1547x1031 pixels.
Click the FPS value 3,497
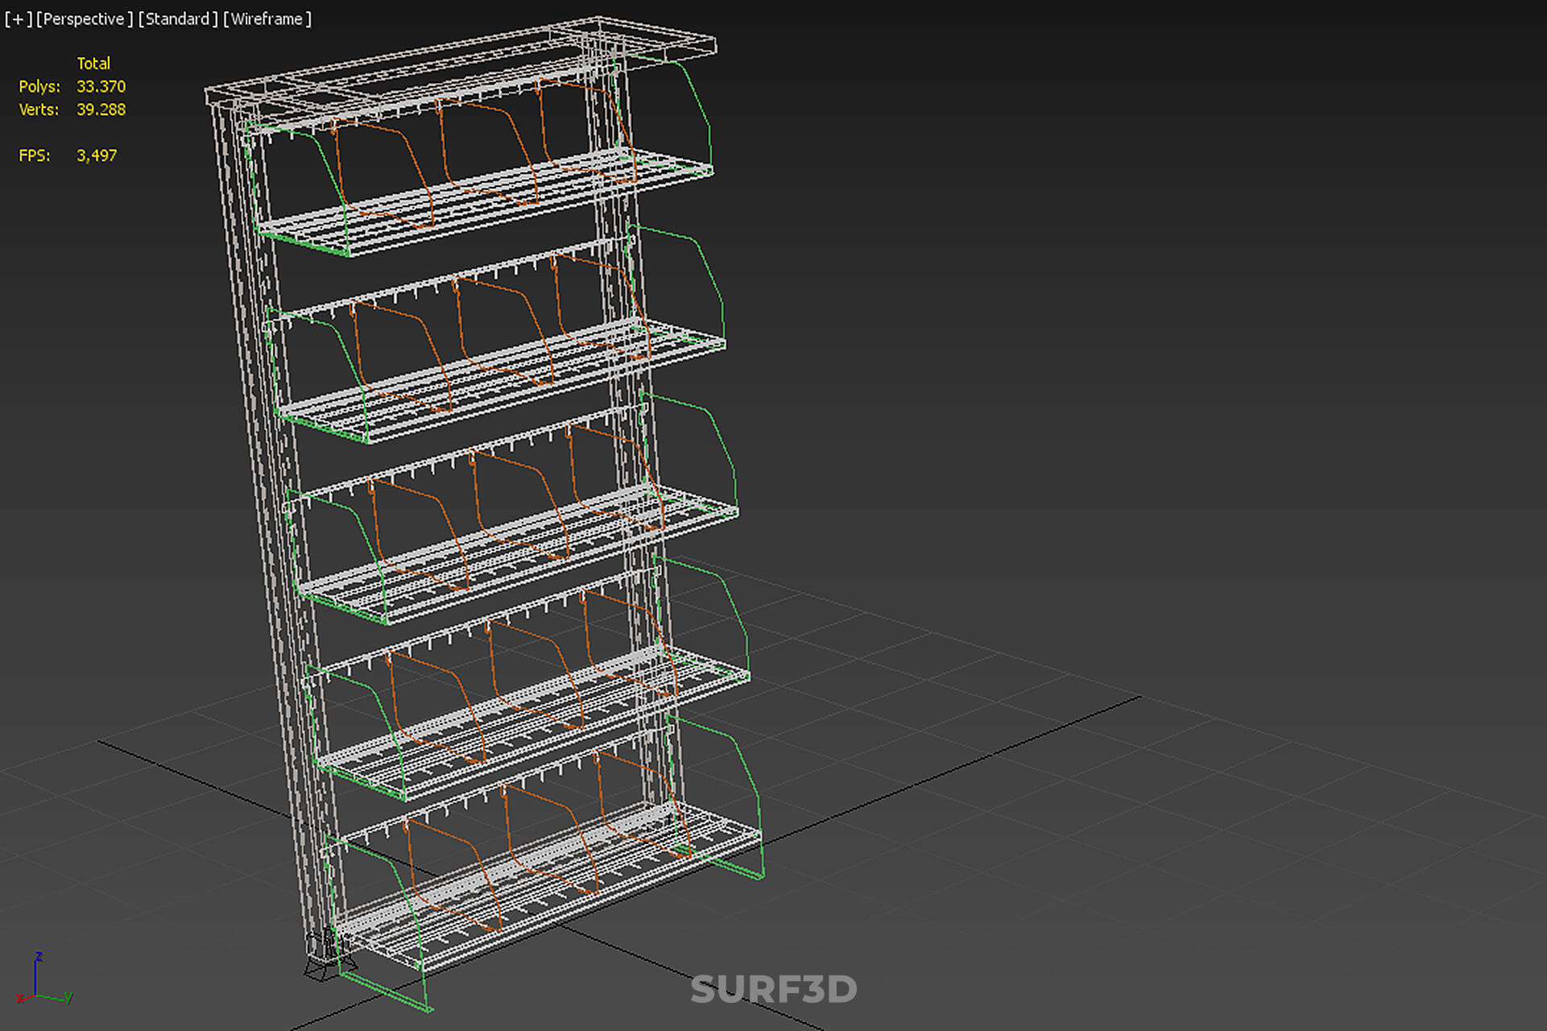[x=97, y=155]
